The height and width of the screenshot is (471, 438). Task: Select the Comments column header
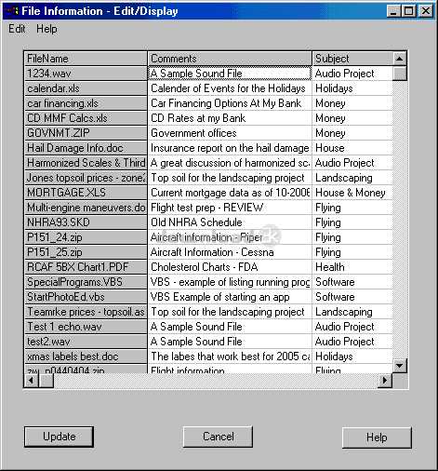230,59
